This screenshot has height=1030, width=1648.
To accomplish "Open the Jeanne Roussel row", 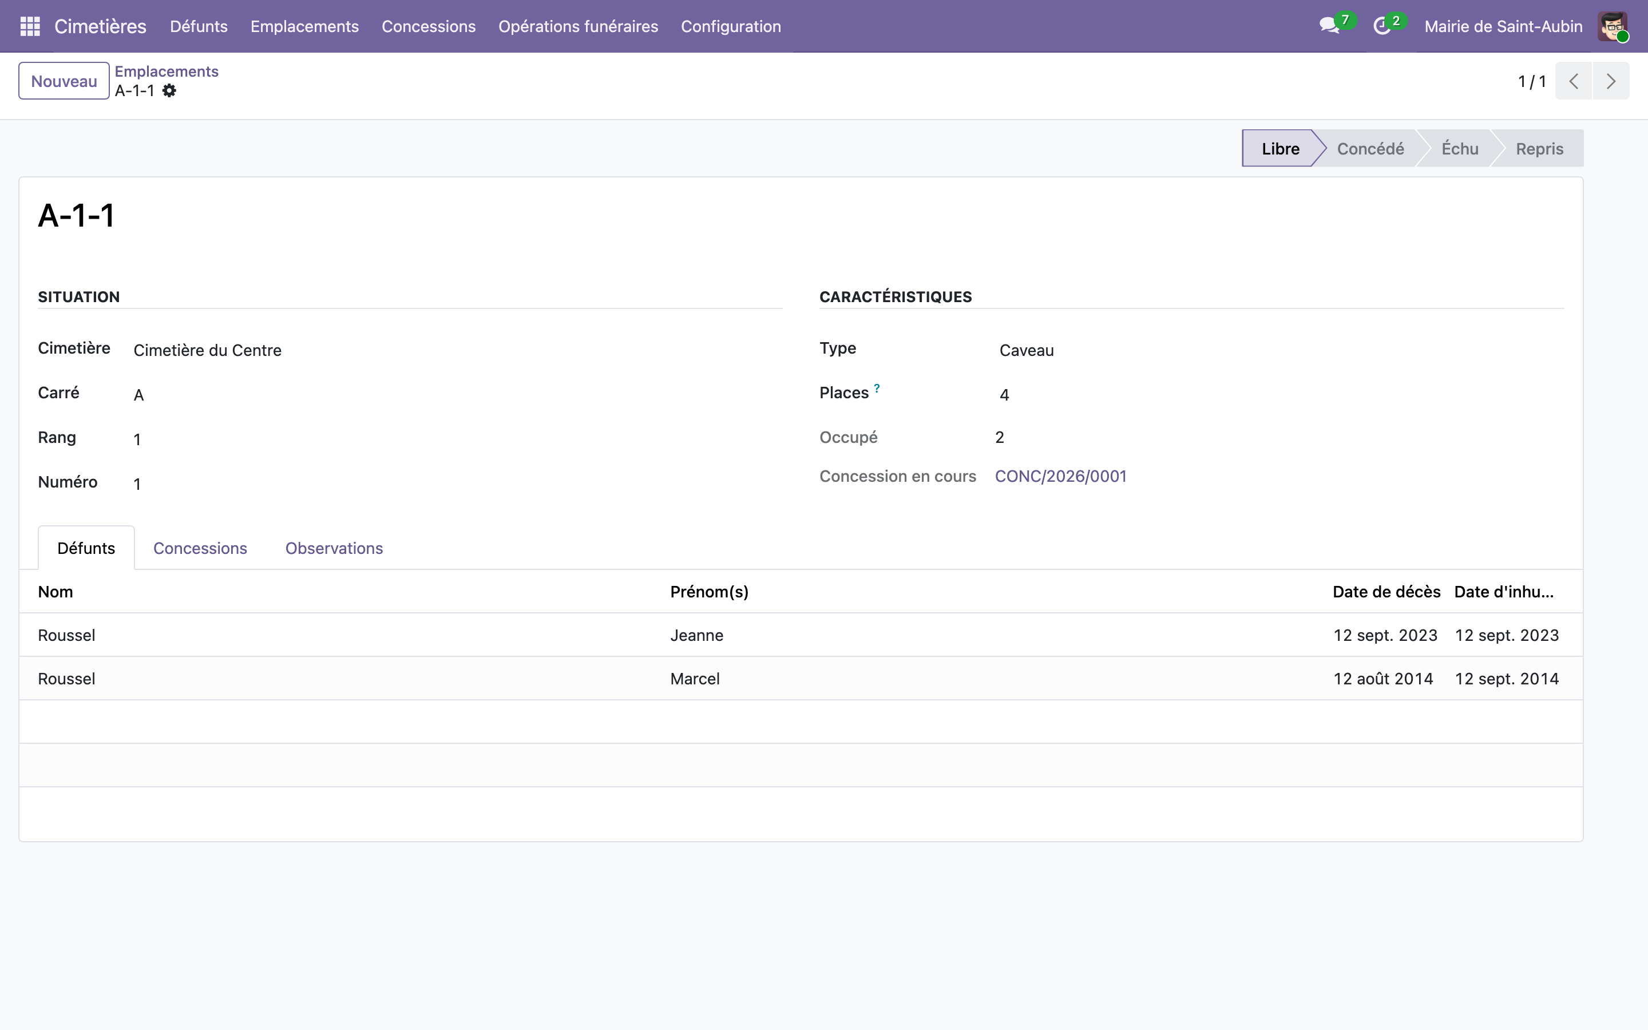I will [801, 635].
